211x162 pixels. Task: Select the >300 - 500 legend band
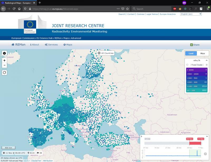click(197, 78)
